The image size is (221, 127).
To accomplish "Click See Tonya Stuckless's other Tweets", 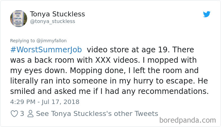I will point(97,114).
